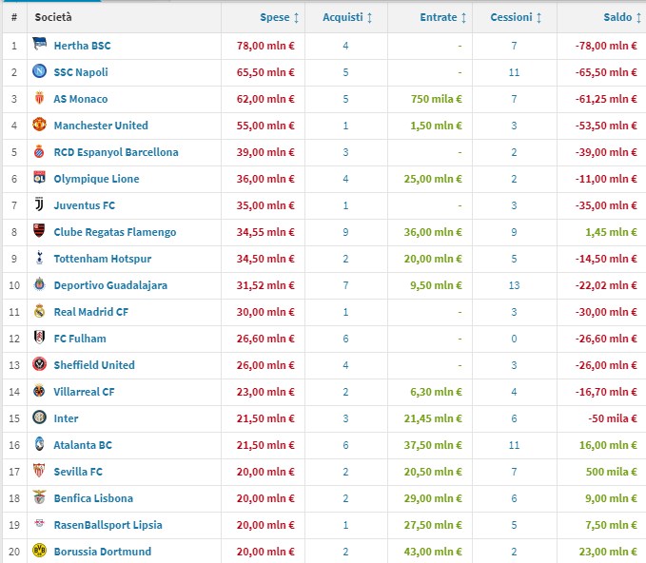Open the FC Fulham club link

(x=80, y=339)
